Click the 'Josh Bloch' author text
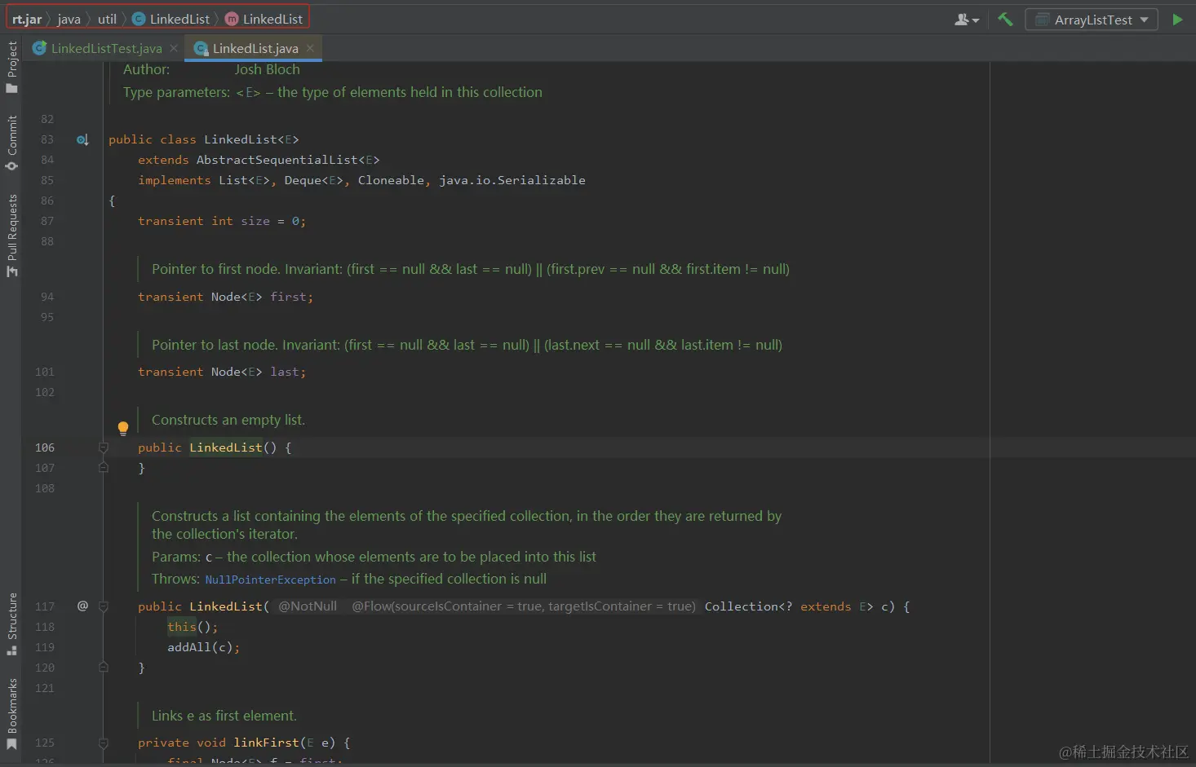Viewport: 1196px width, 767px height. click(x=267, y=69)
